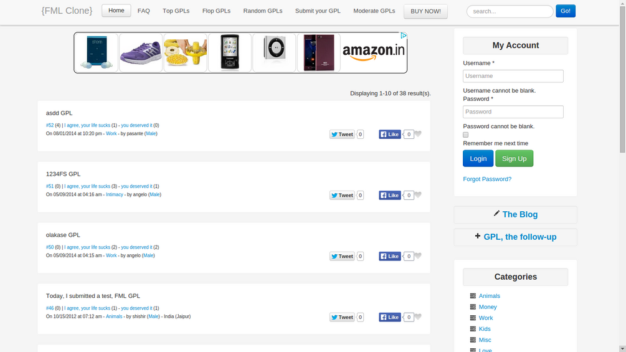Focus the search field

click(510, 11)
